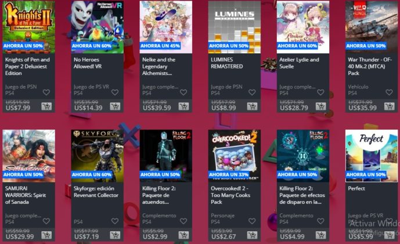
Task: Add Atelier Lydie and Suelle to cart
Action: (320, 106)
